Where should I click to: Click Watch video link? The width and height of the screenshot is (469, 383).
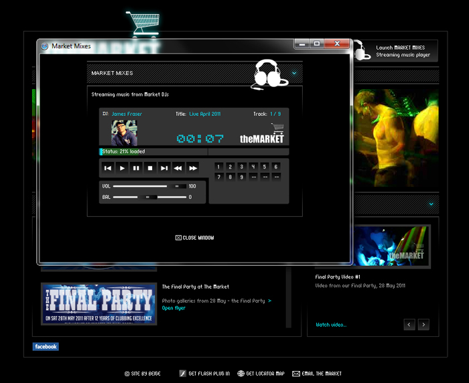pos(331,325)
